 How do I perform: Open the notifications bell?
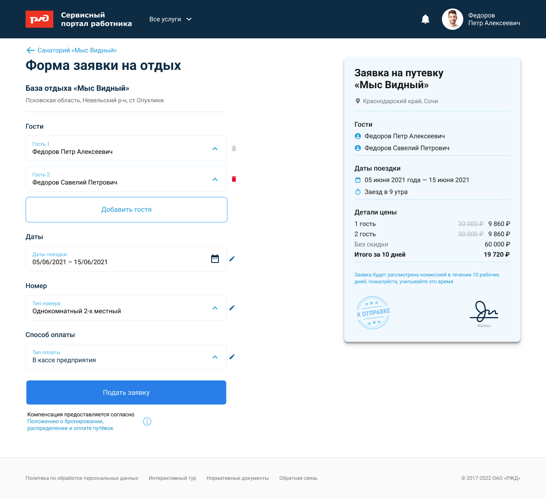(425, 19)
